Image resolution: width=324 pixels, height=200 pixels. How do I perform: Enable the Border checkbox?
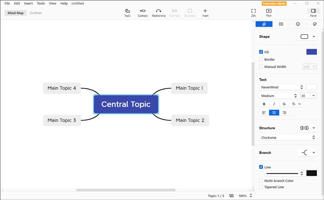click(261, 60)
